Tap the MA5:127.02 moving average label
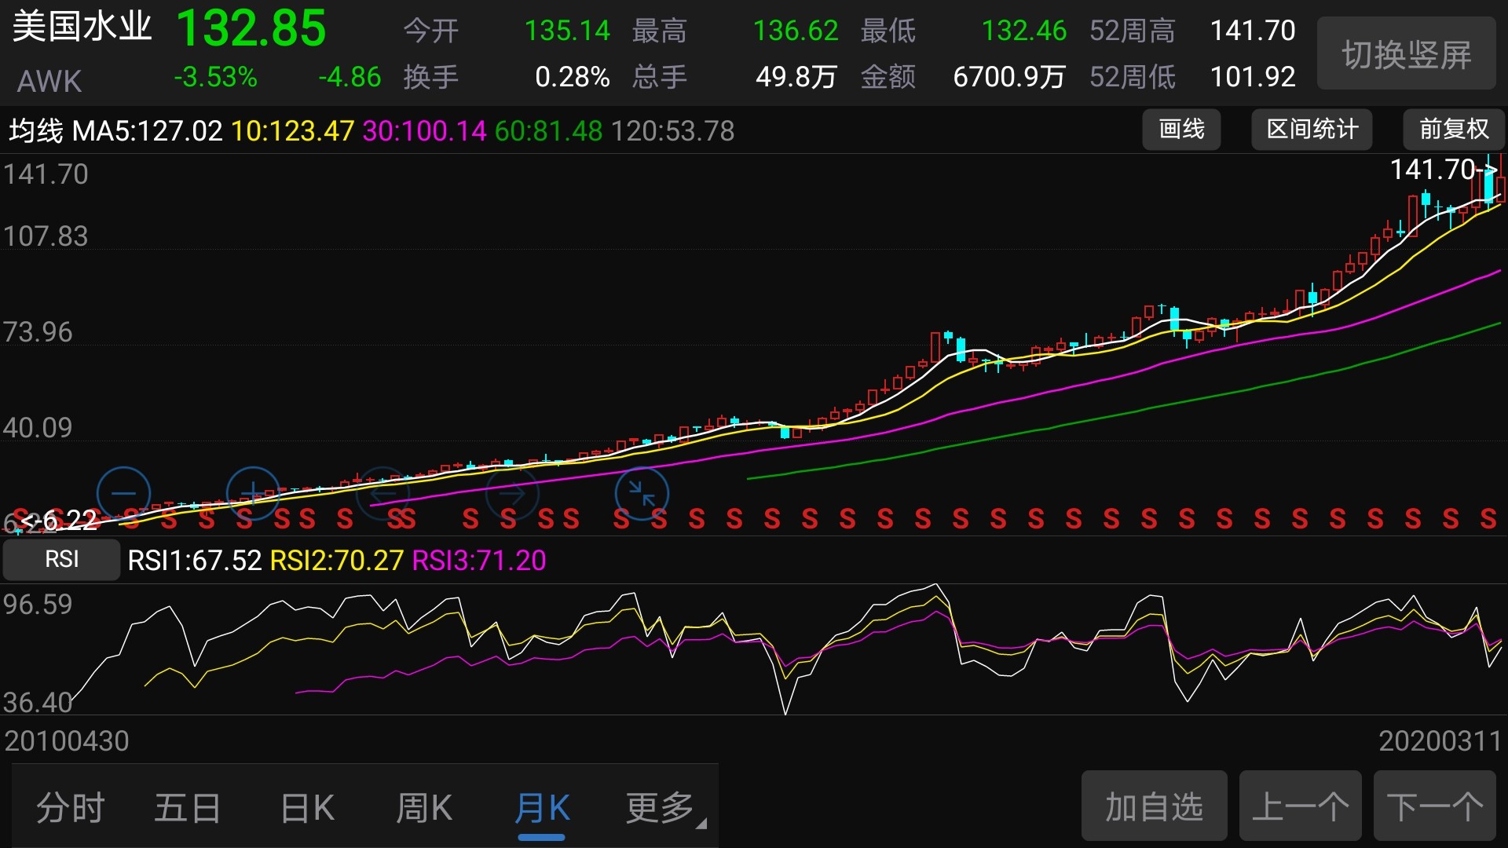Screen dimensions: 1508x848 point(147,131)
